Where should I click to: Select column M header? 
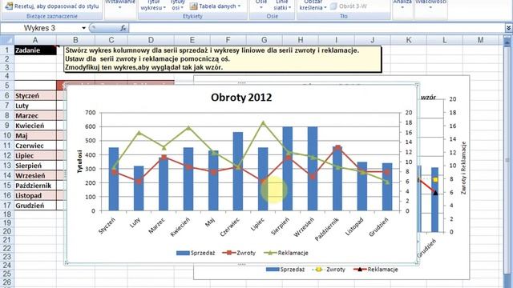(x=480, y=40)
